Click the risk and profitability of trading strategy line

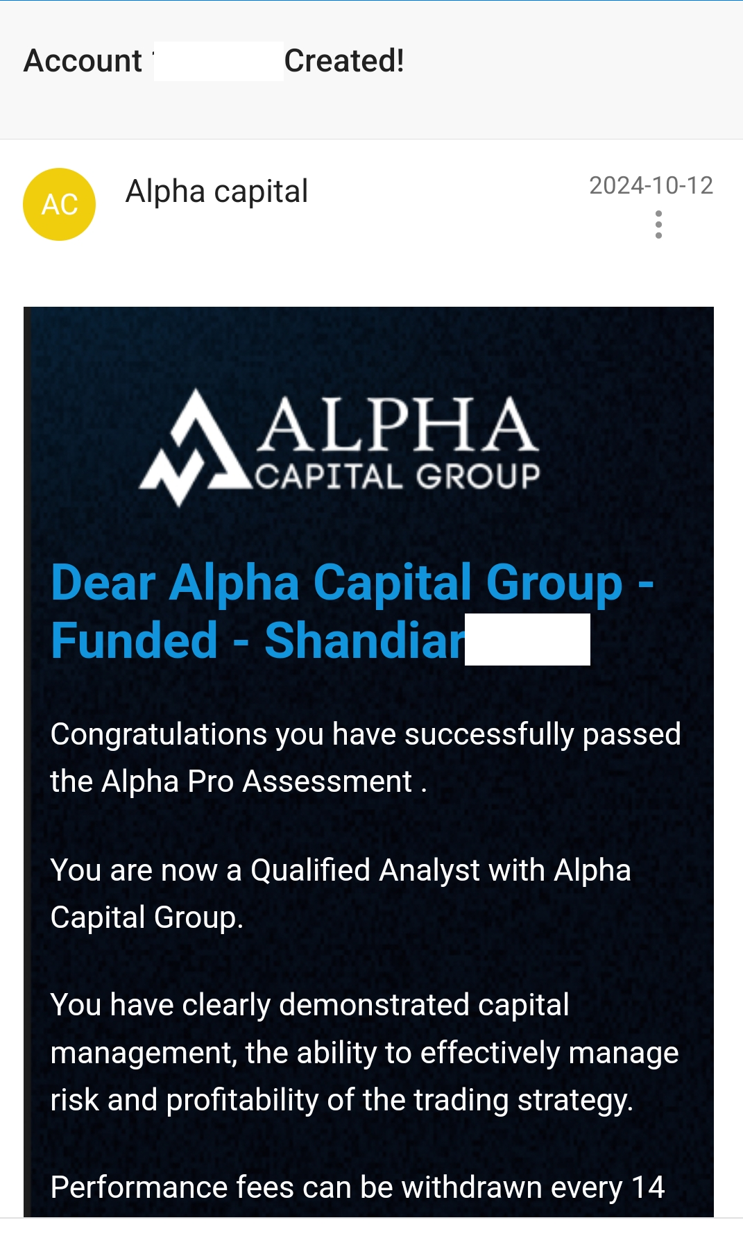341,1100
